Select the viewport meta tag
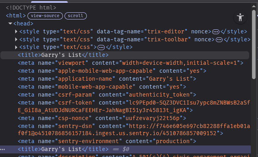 (x=131, y=63)
